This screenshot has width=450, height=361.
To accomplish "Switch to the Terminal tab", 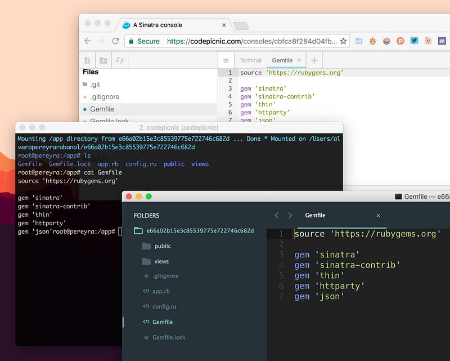I will click(x=250, y=60).
